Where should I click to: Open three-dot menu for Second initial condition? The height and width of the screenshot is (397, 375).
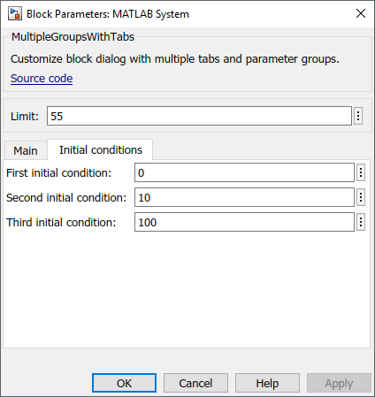coord(361,197)
